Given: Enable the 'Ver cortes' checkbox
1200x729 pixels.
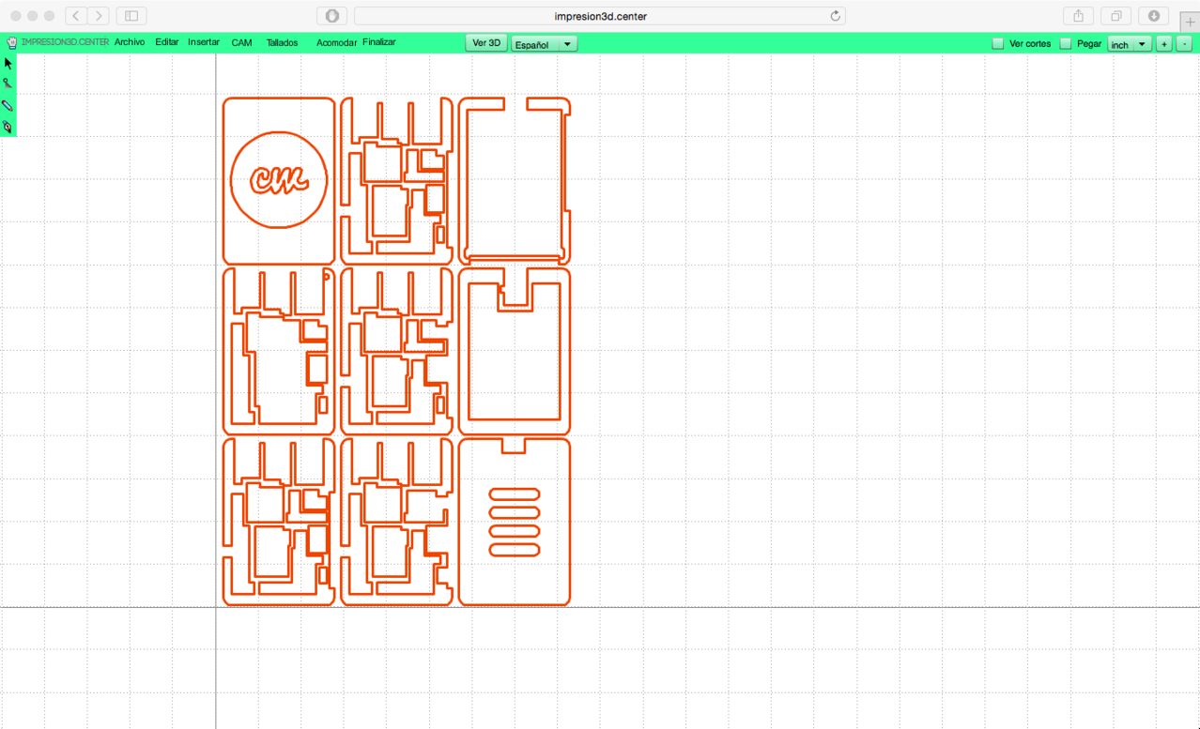Looking at the screenshot, I should [998, 43].
